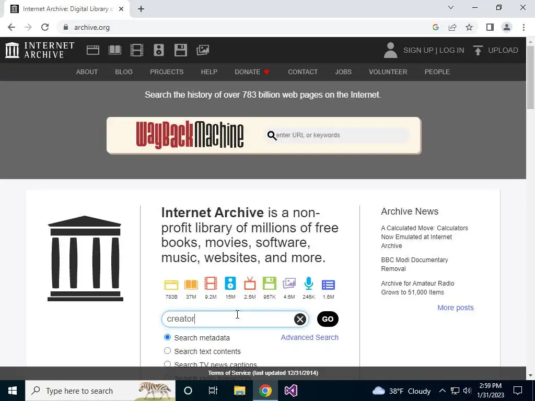The height and width of the screenshot is (401, 535).
Task: Open the More posts link
Action: [456, 308]
